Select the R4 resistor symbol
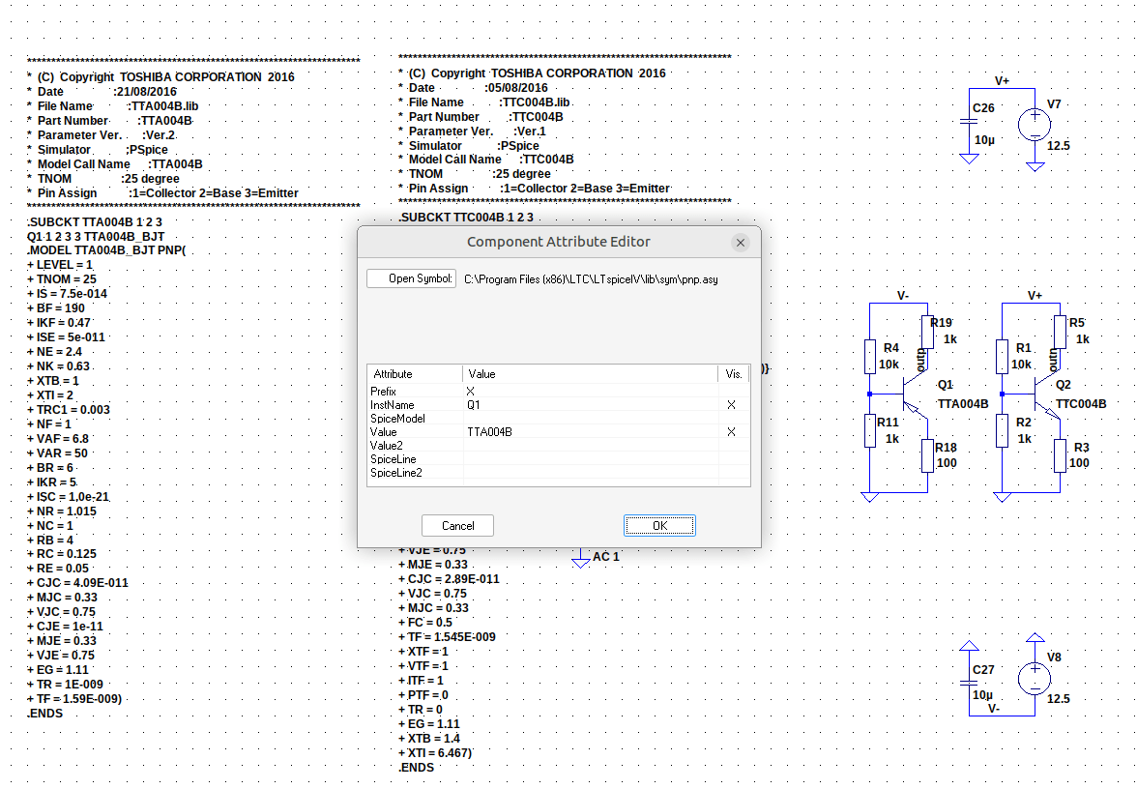The image size is (1137, 789). pos(869,357)
